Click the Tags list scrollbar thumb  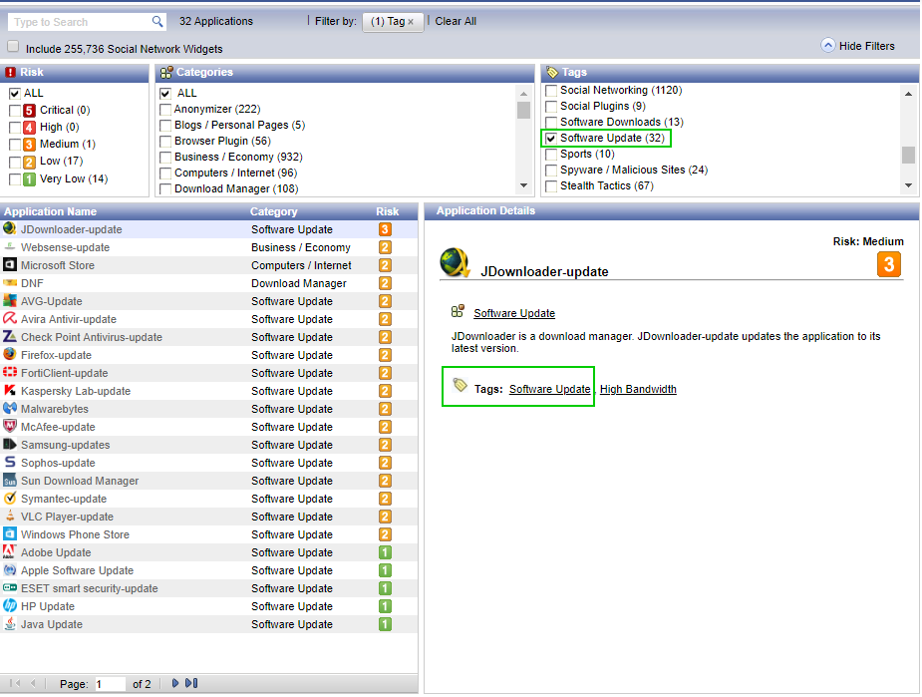pos(908,155)
